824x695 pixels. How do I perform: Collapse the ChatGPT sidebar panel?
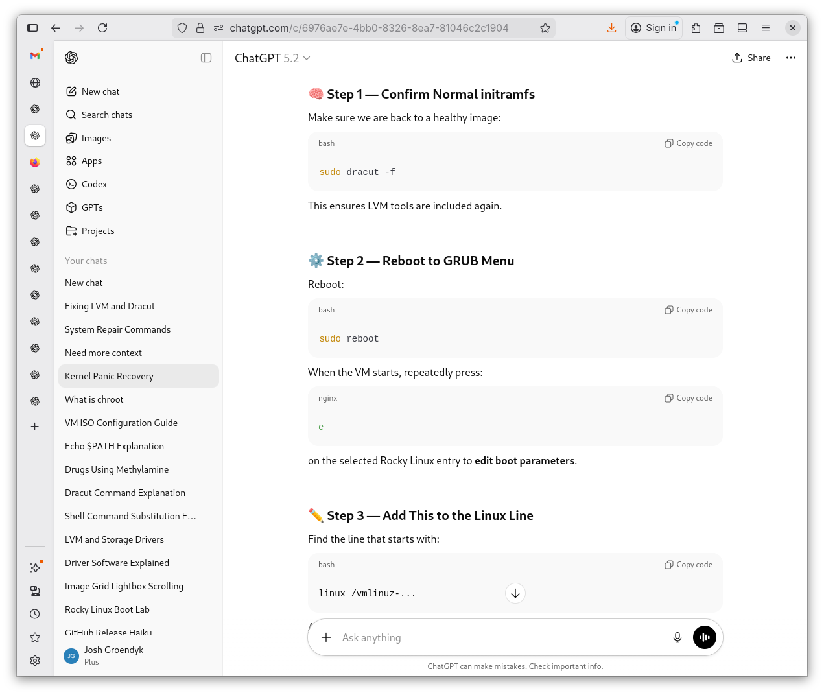(x=206, y=58)
